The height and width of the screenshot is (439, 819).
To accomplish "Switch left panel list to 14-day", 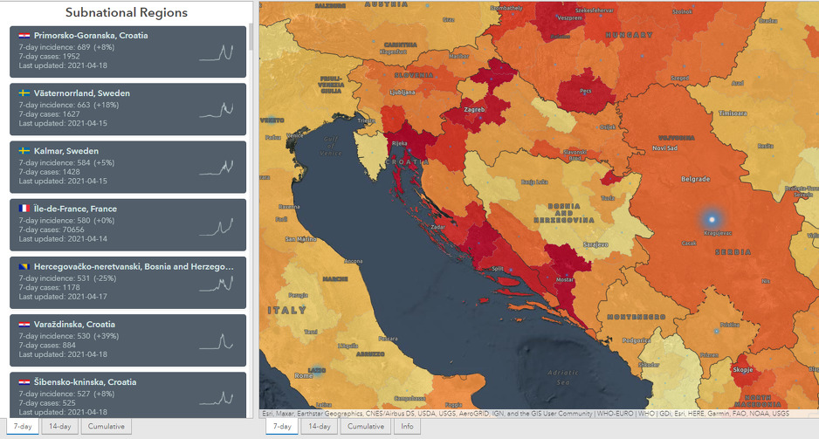I will click(x=60, y=427).
